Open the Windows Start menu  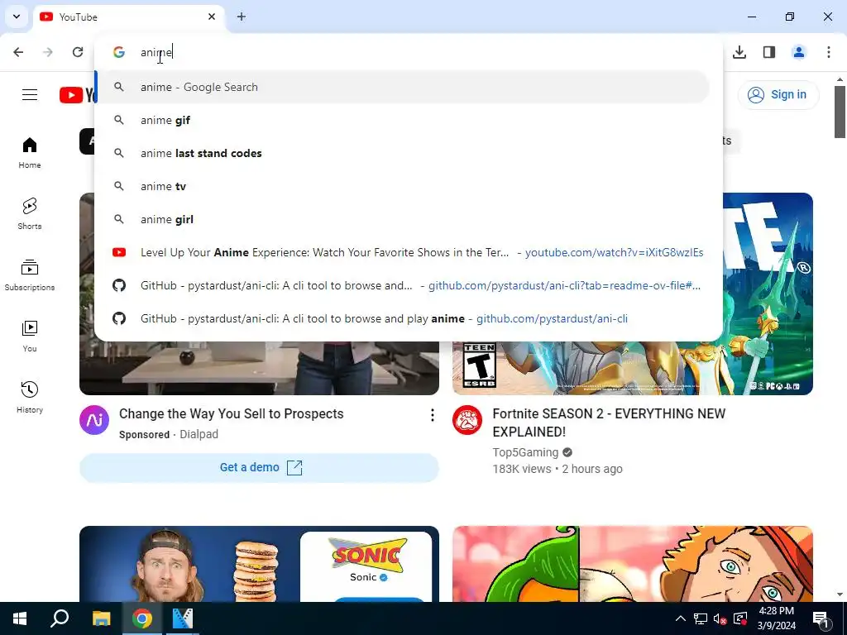pos(20,618)
